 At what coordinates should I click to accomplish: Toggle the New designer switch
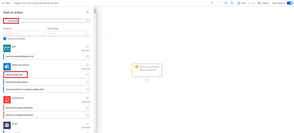click(289, 3)
